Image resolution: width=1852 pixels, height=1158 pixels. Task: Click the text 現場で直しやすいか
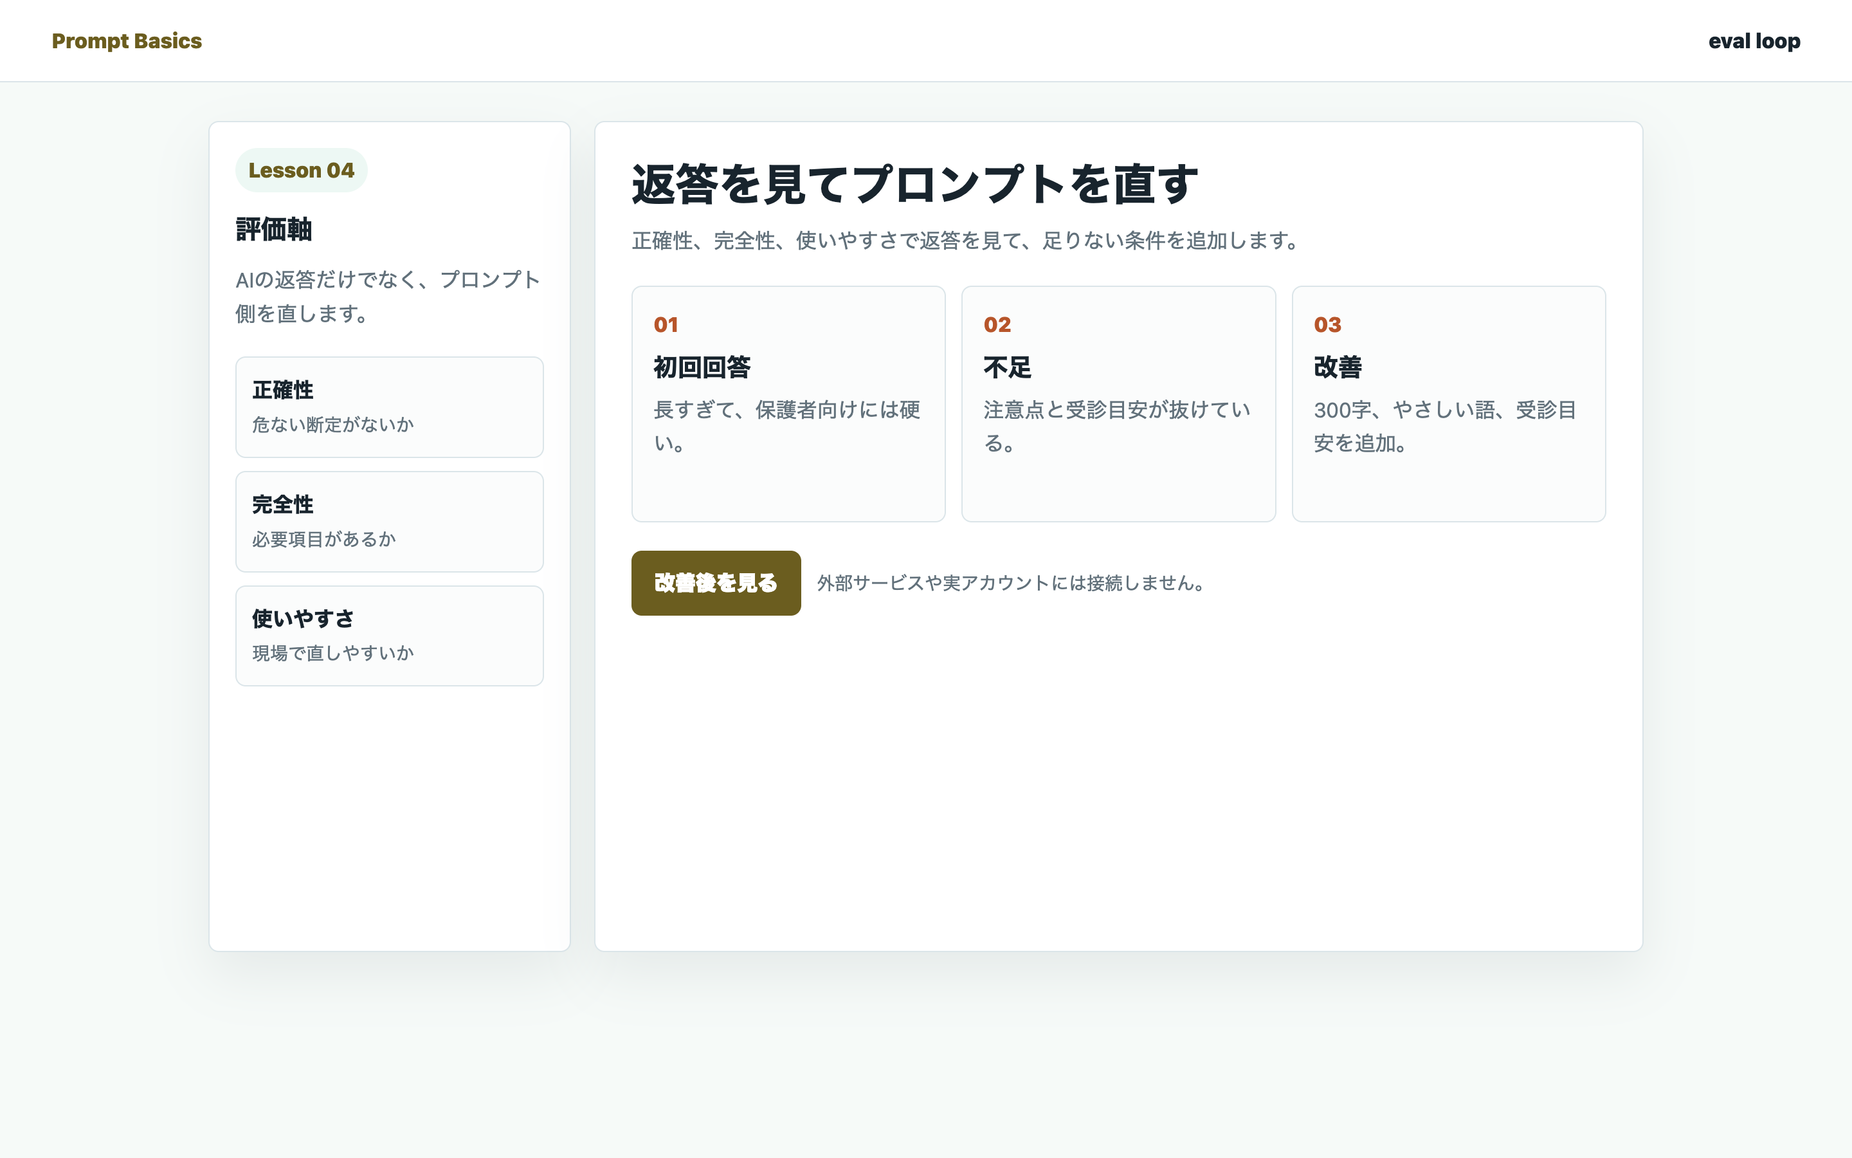pos(333,652)
